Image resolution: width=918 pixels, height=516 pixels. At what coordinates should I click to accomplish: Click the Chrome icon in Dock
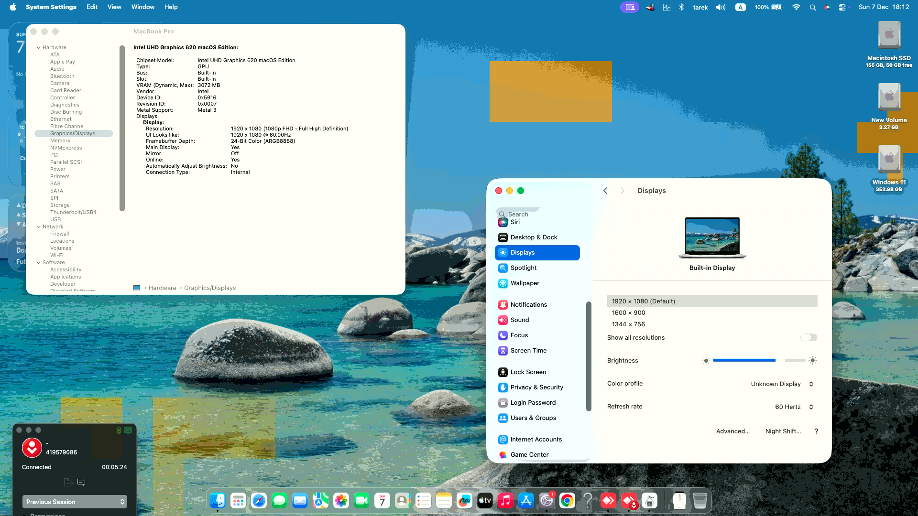tap(567, 501)
